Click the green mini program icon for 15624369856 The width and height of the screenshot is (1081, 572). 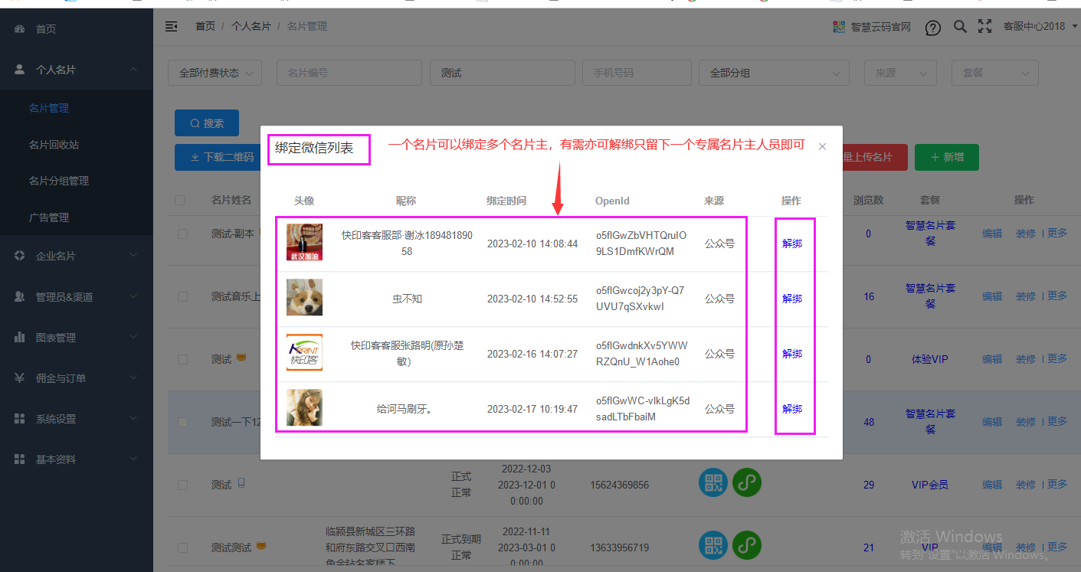coord(746,482)
